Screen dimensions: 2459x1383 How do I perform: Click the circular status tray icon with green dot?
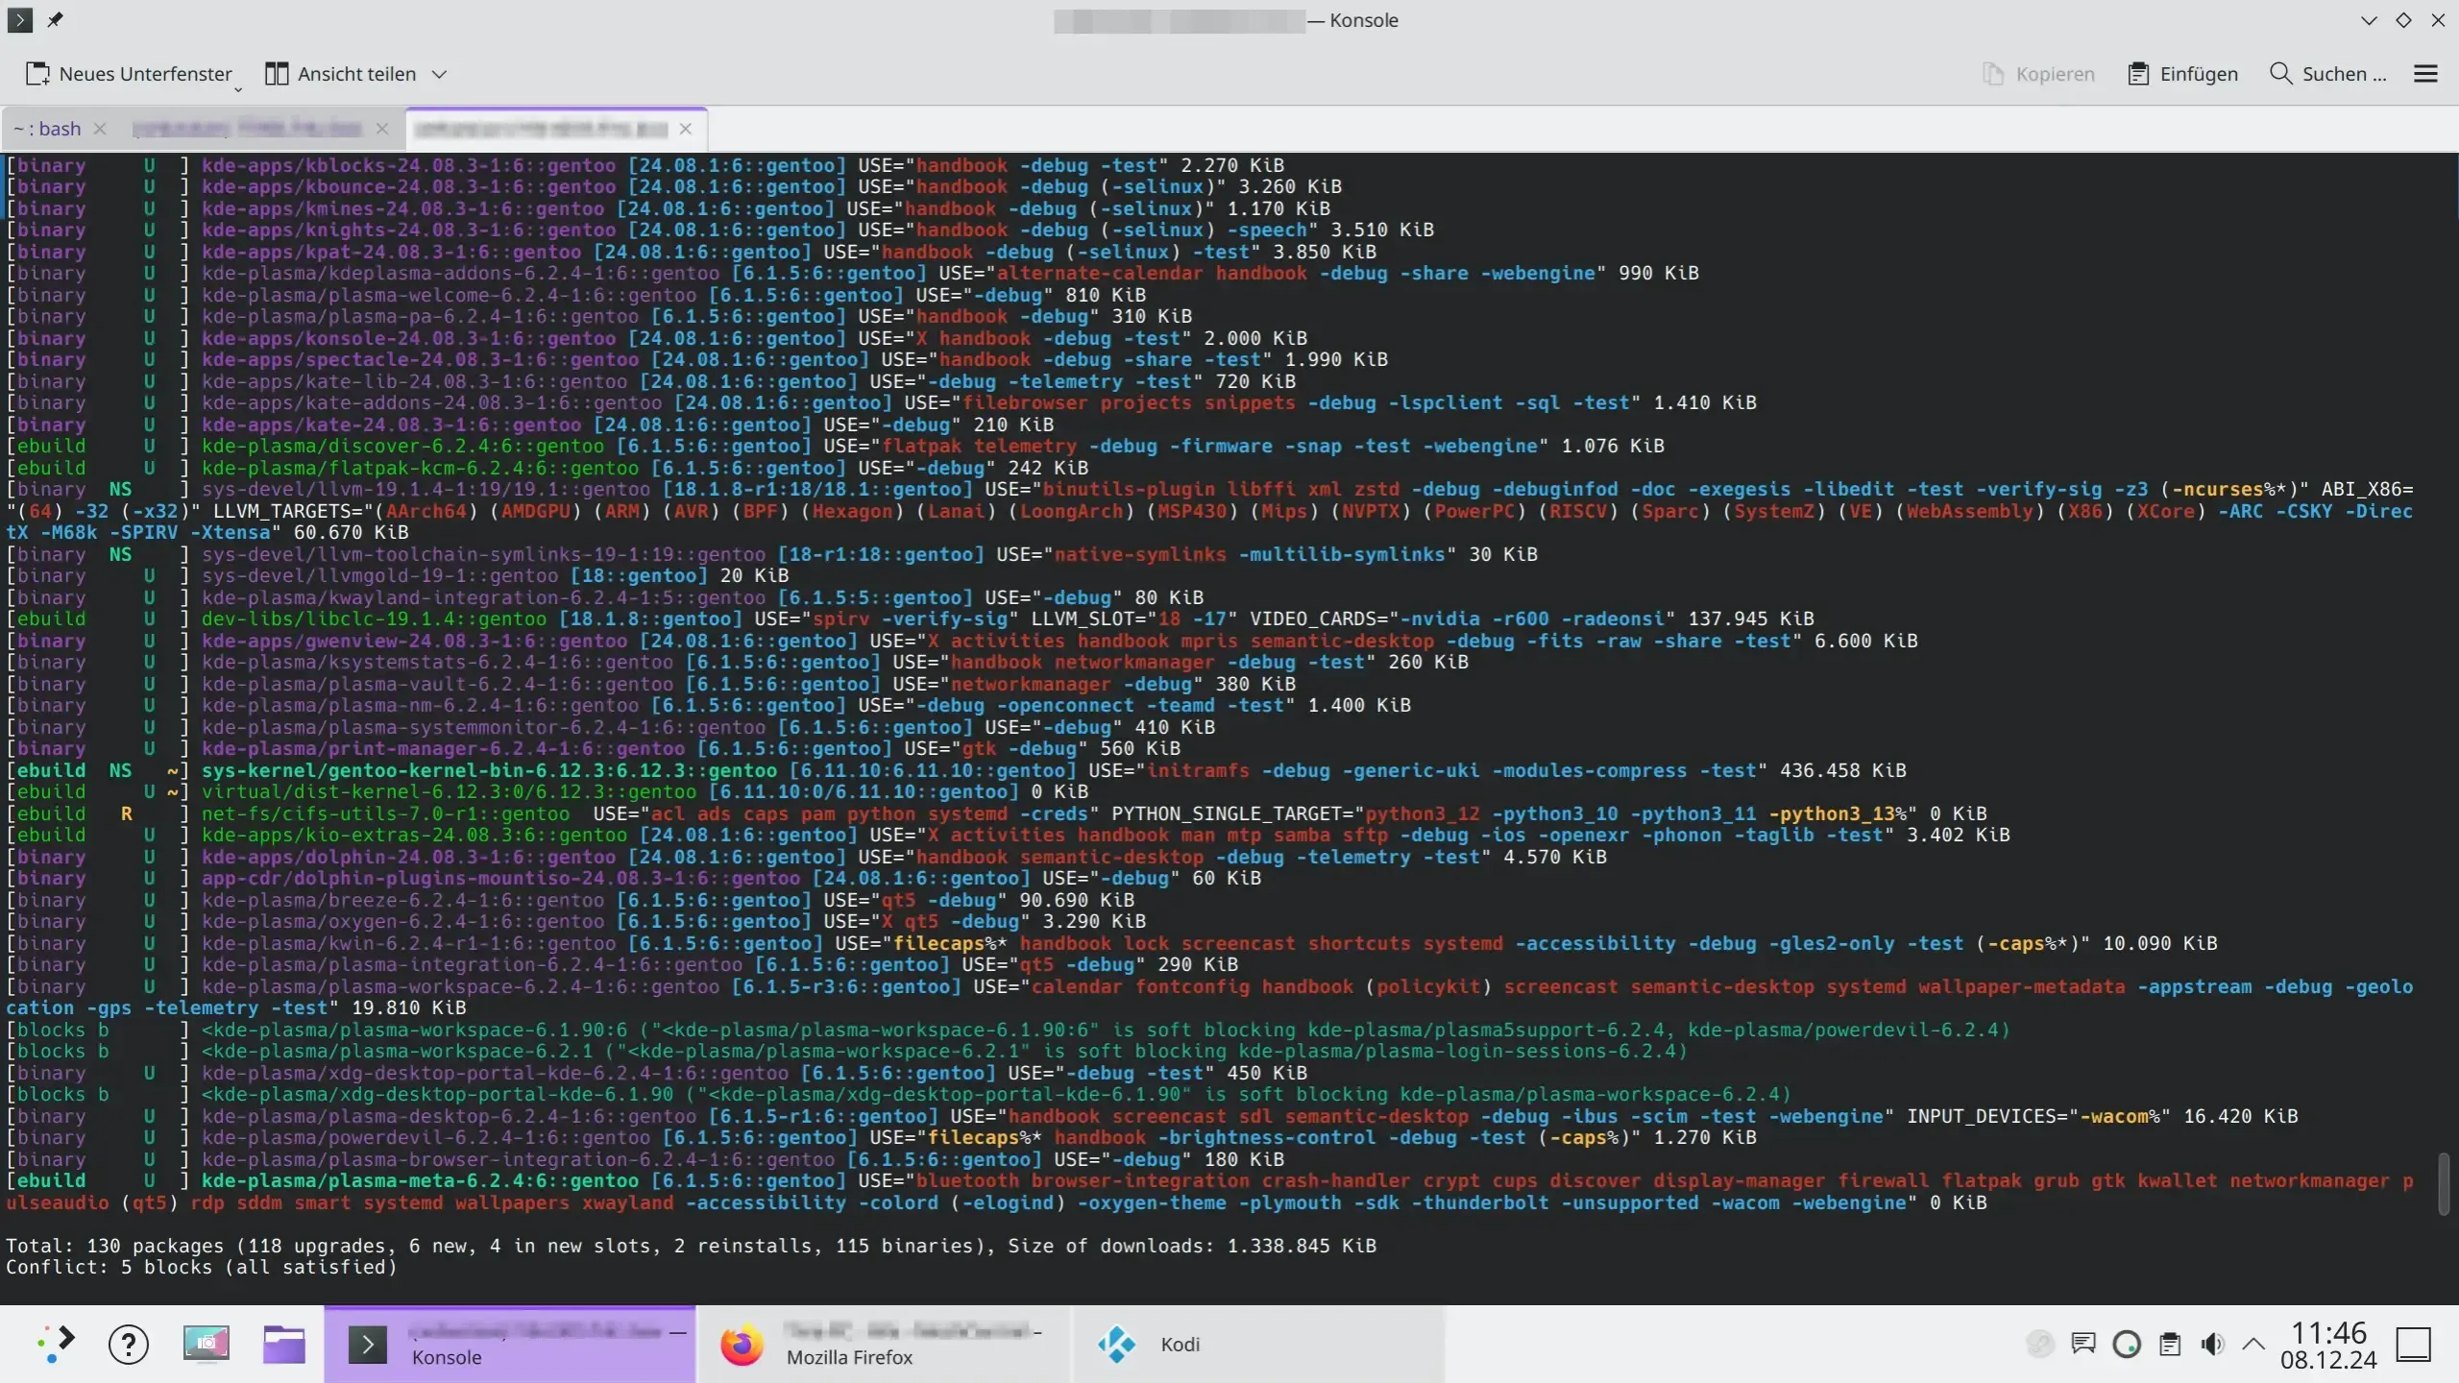2127,1344
